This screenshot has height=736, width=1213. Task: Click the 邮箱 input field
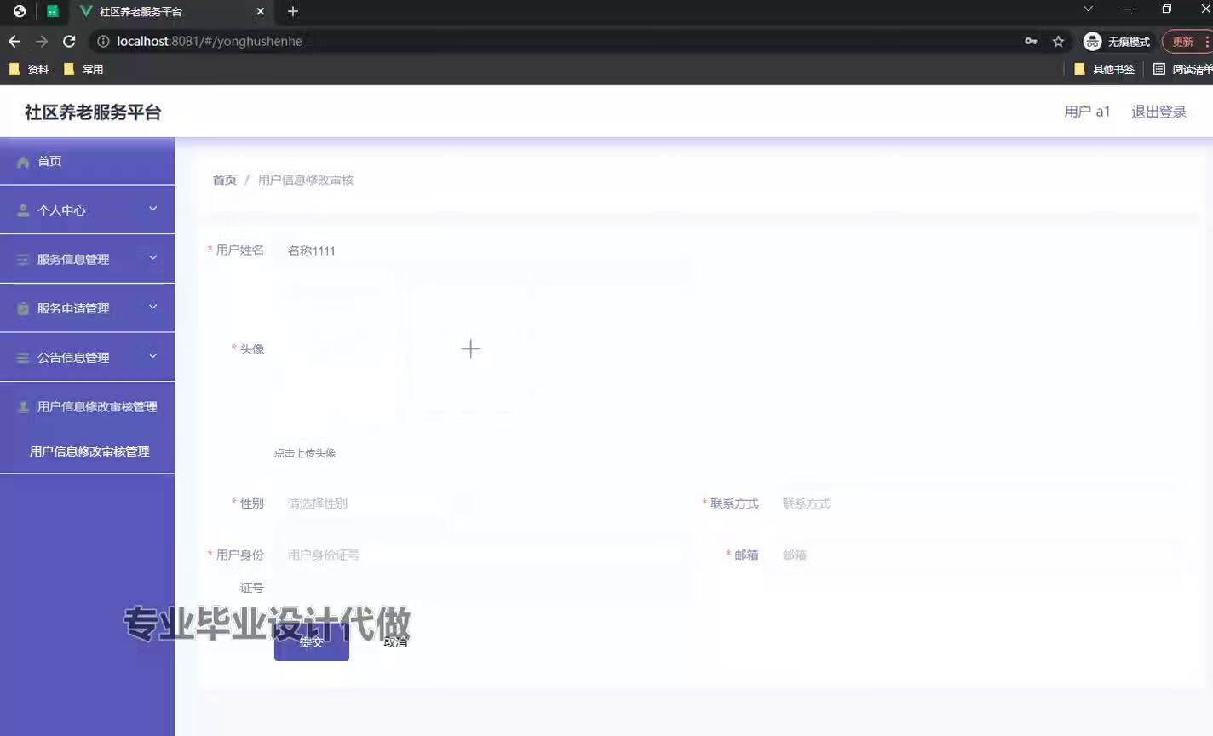[x=976, y=555]
